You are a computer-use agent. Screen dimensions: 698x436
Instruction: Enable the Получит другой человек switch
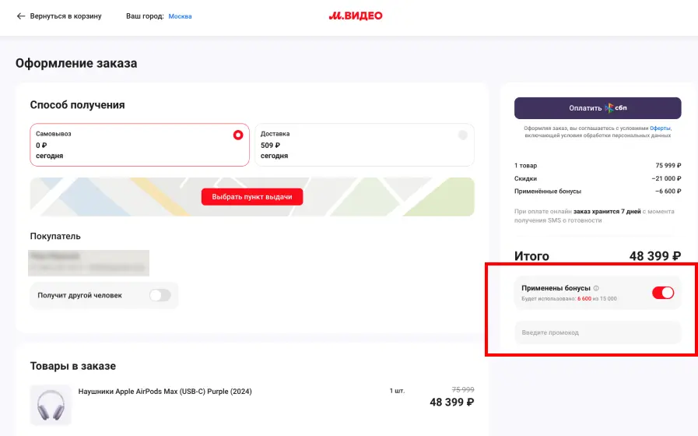[160, 295]
